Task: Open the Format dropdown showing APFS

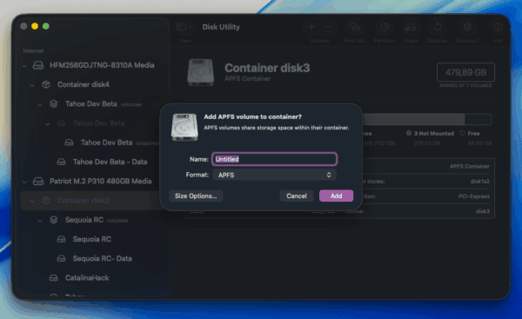Action: pos(274,175)
